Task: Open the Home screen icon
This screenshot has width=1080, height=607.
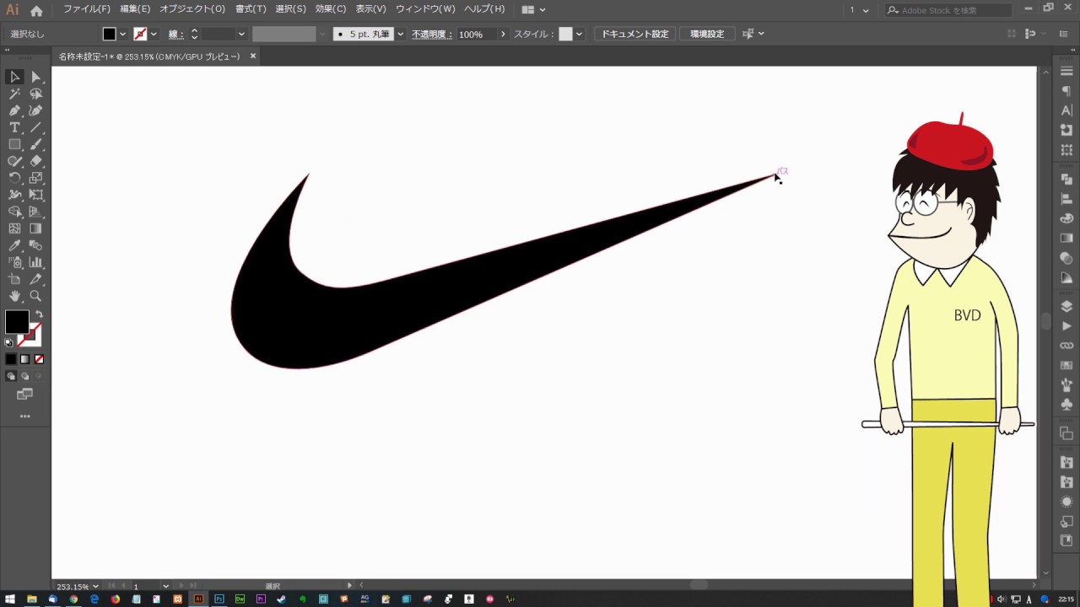Action: tap(36, 11)
